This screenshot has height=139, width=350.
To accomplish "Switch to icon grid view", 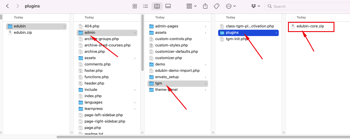I will coord(135,6).
